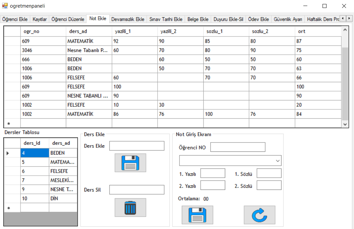
Task: Switch to the Öğrenci Düzenle tab
Action: pyautogui.click(x=68, y=19)
